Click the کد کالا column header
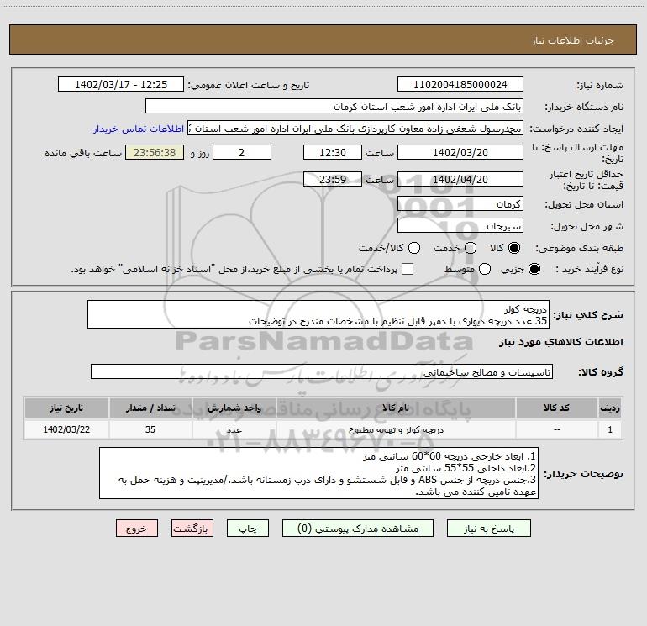Screen dimensions: 647x626 (x=556, y=408)
